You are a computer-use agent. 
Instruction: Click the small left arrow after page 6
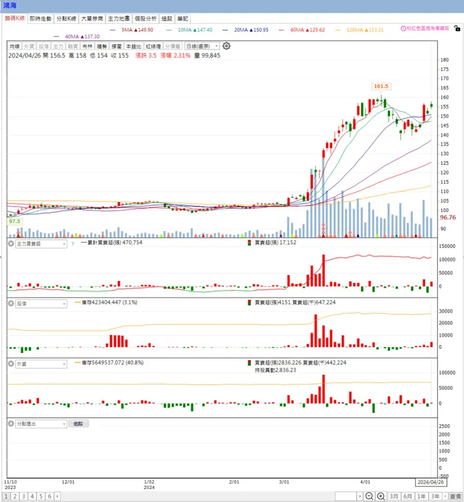(x=57, y=496)
